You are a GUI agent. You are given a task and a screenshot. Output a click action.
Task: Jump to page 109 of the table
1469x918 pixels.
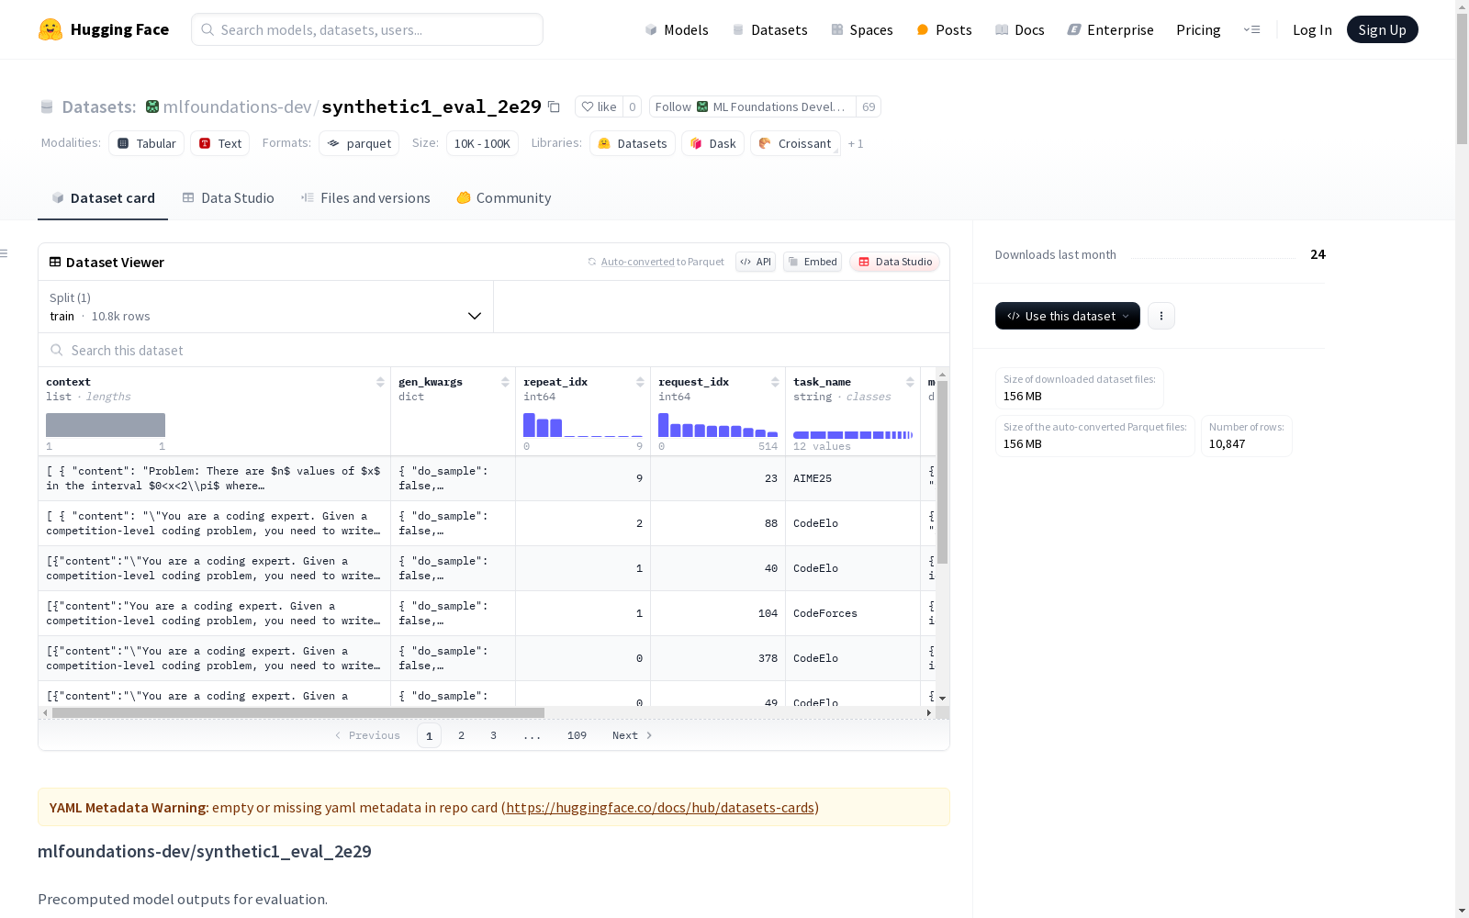577,735
